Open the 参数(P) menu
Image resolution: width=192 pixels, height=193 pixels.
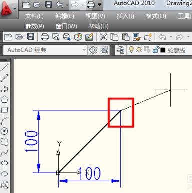35,26
